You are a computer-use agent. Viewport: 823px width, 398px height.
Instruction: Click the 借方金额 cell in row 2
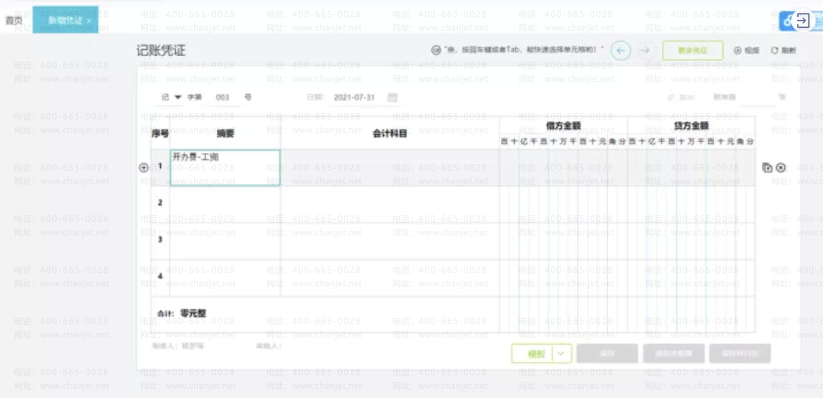point(563,205)
